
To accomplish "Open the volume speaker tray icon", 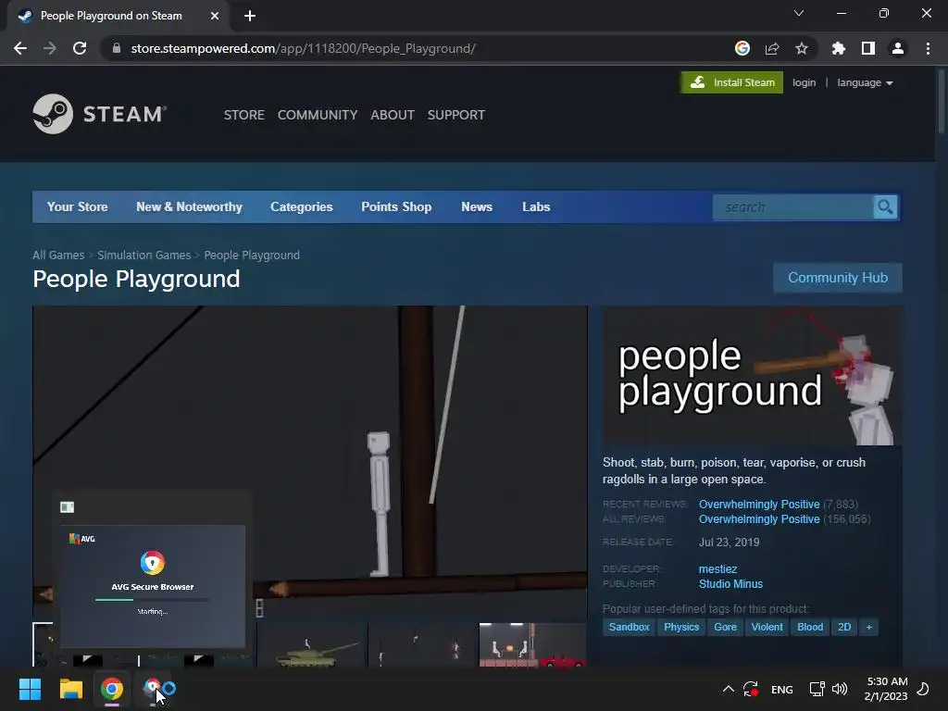I will point(840,689).
